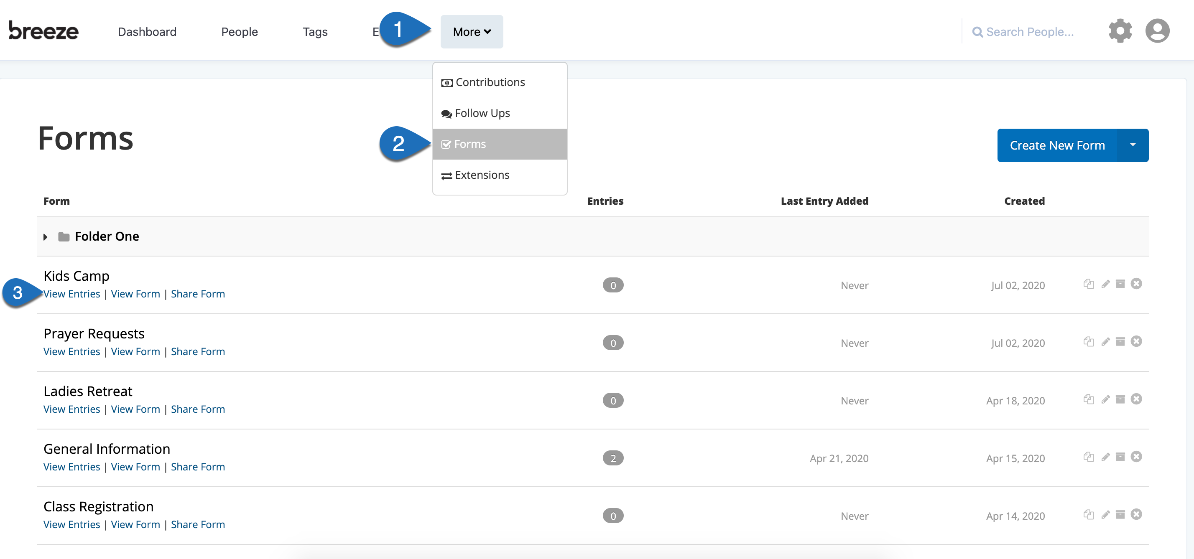The width and height of the screenshot is (1194, 559).
Task: Delete the General Information form
Action: 1136,457
